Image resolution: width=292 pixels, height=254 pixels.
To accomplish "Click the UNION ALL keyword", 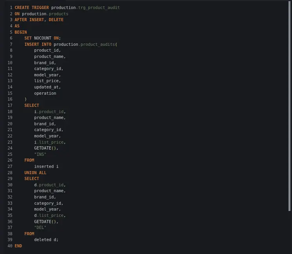I will [35, 173].
